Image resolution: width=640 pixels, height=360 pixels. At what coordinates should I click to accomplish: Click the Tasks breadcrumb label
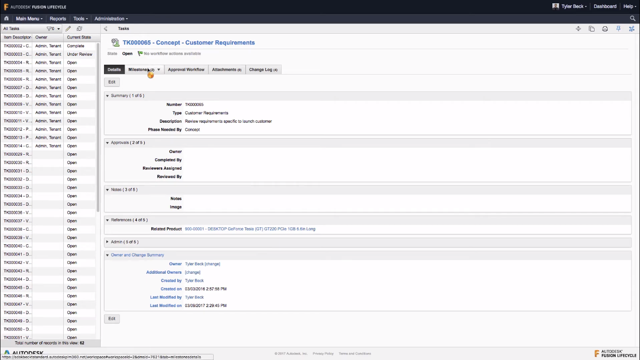pyautogui.click(x=124, y=29)
